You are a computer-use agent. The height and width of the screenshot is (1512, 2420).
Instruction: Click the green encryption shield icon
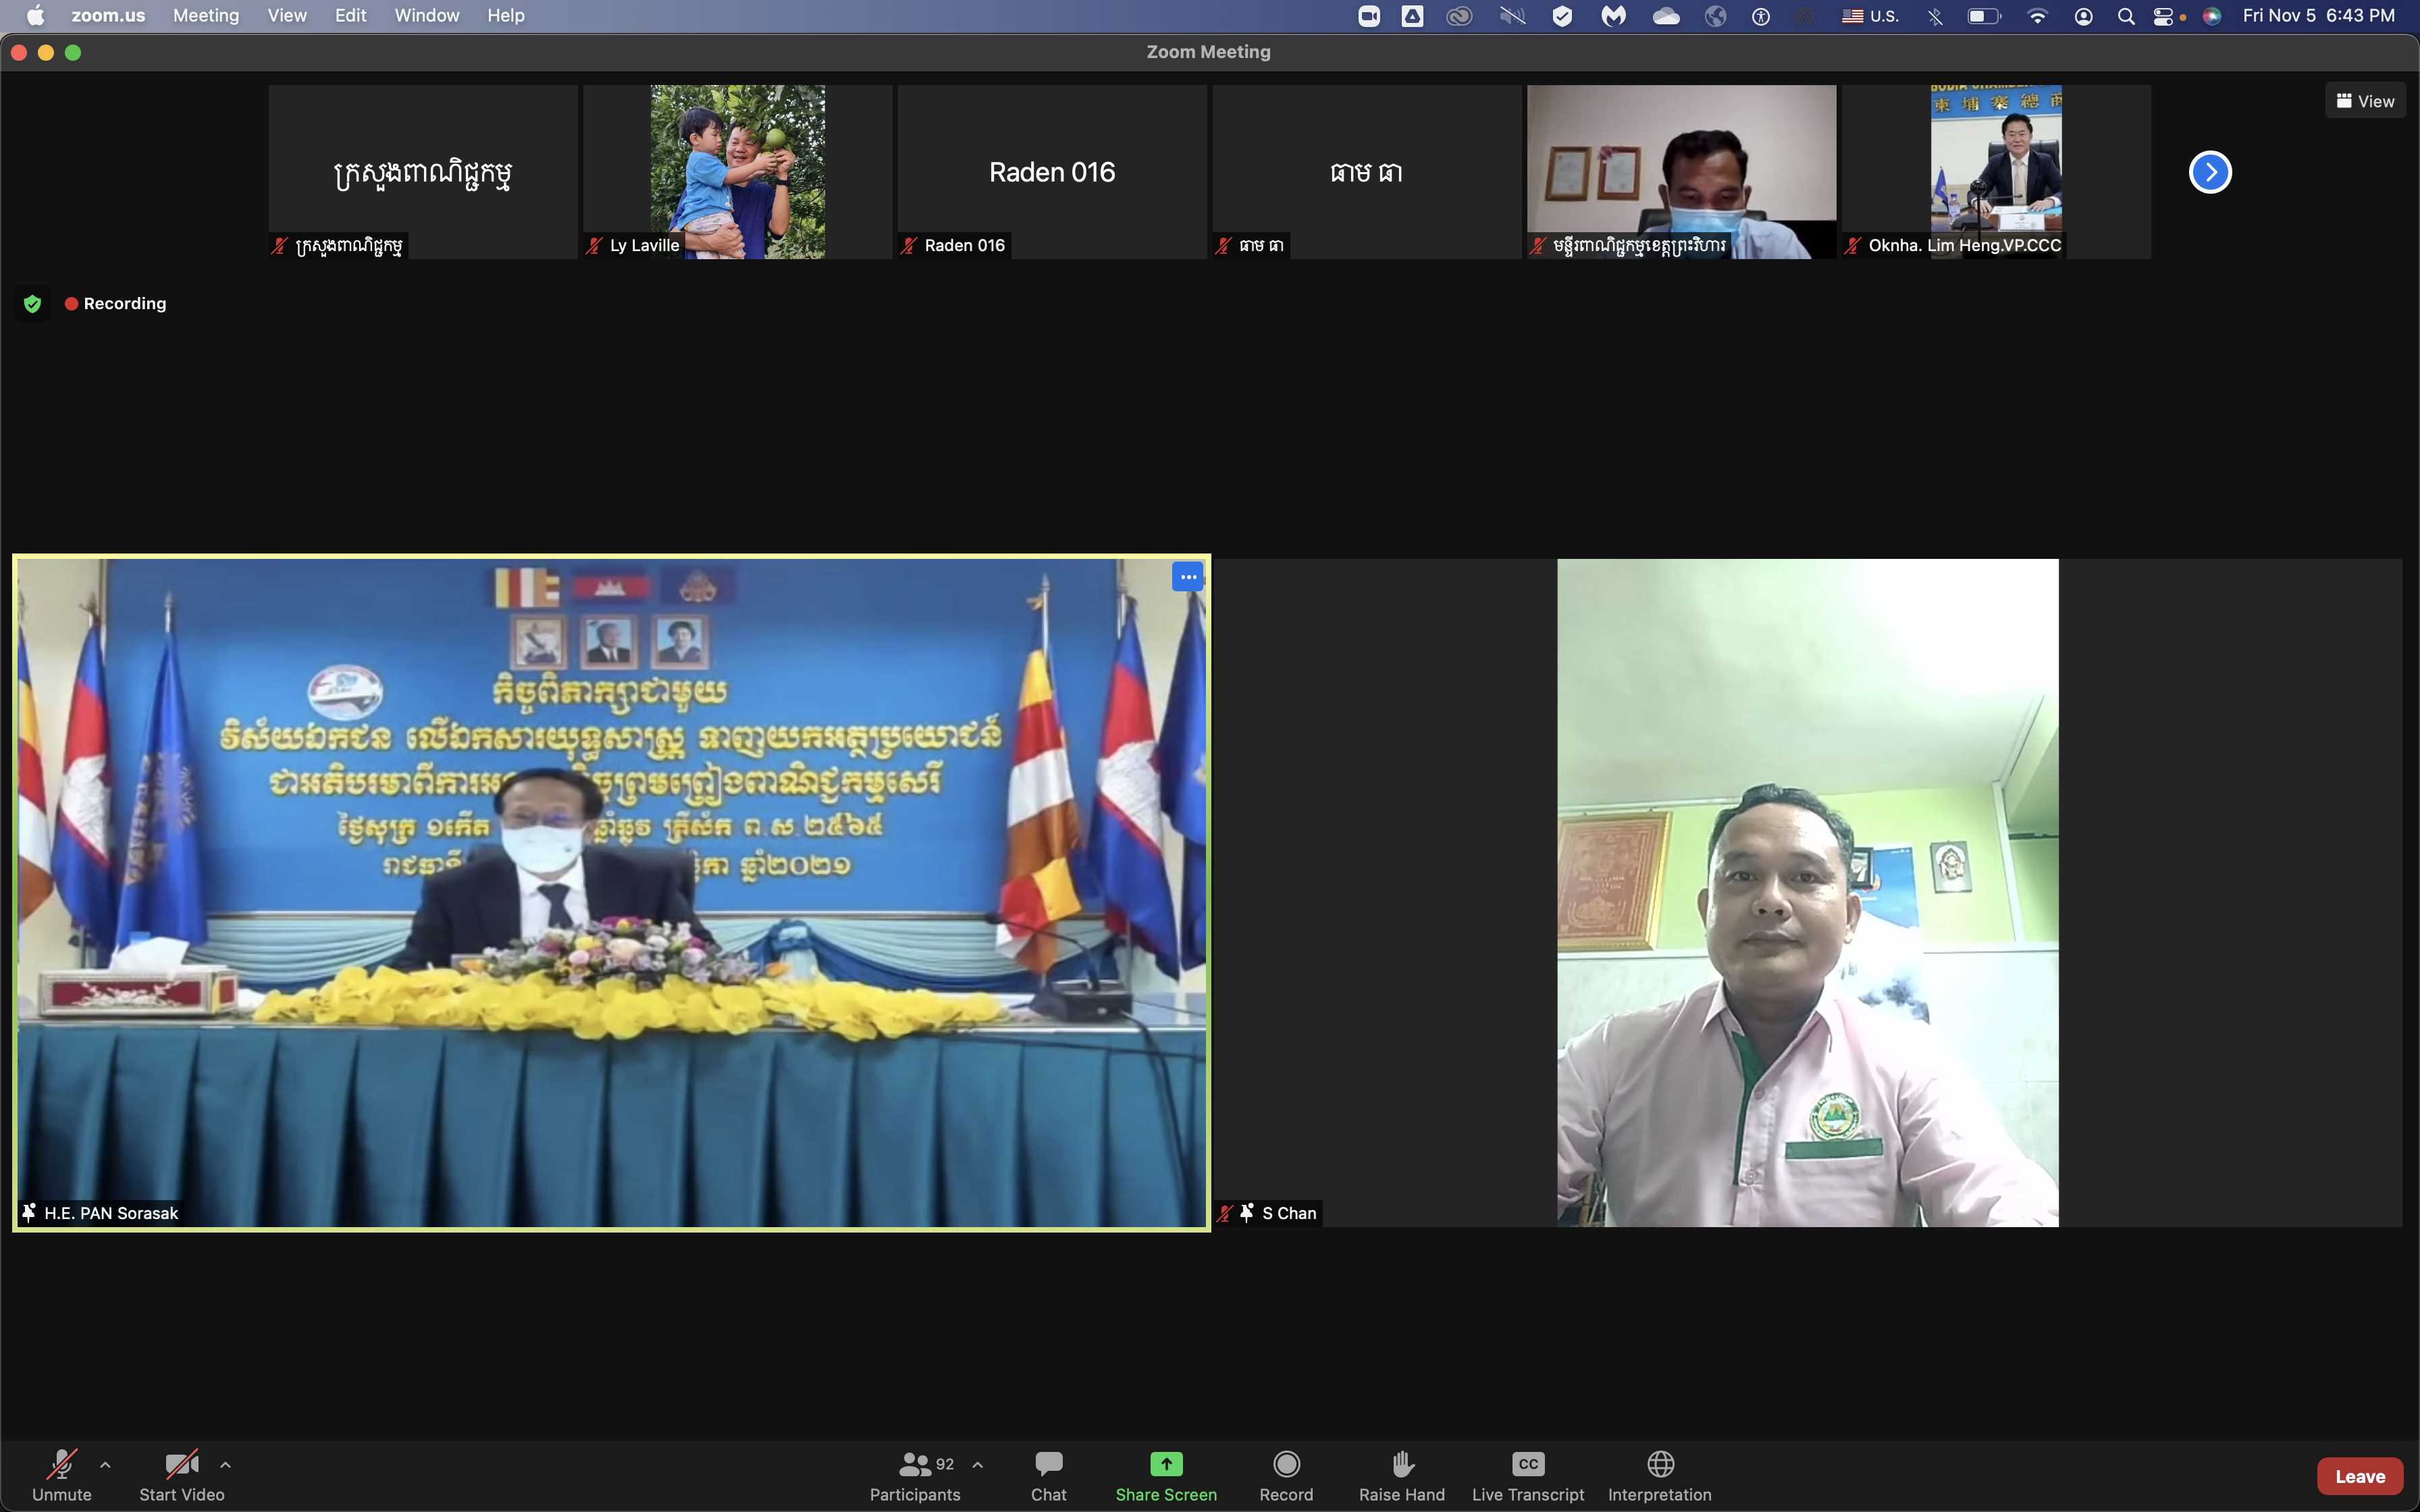(32, 303)
